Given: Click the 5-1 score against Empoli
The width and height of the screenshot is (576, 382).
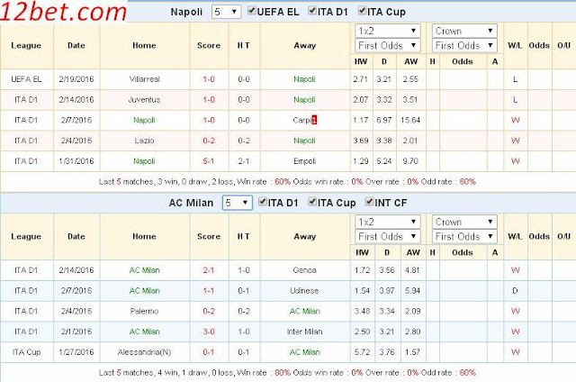Looking at the screenshot, I should 209,161.
